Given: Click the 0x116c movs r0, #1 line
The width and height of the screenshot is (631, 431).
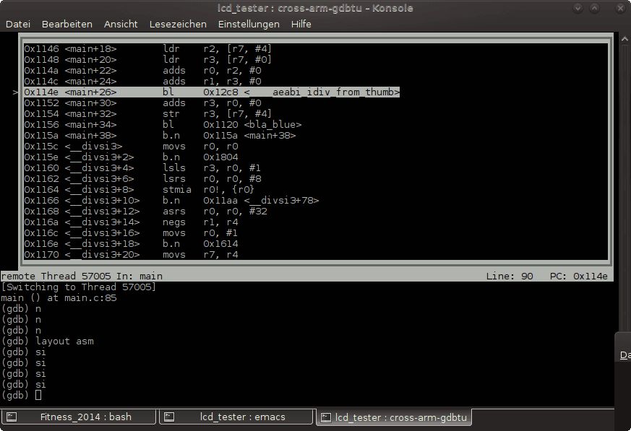Looking at the screenshot, I should tap(131, 233).
